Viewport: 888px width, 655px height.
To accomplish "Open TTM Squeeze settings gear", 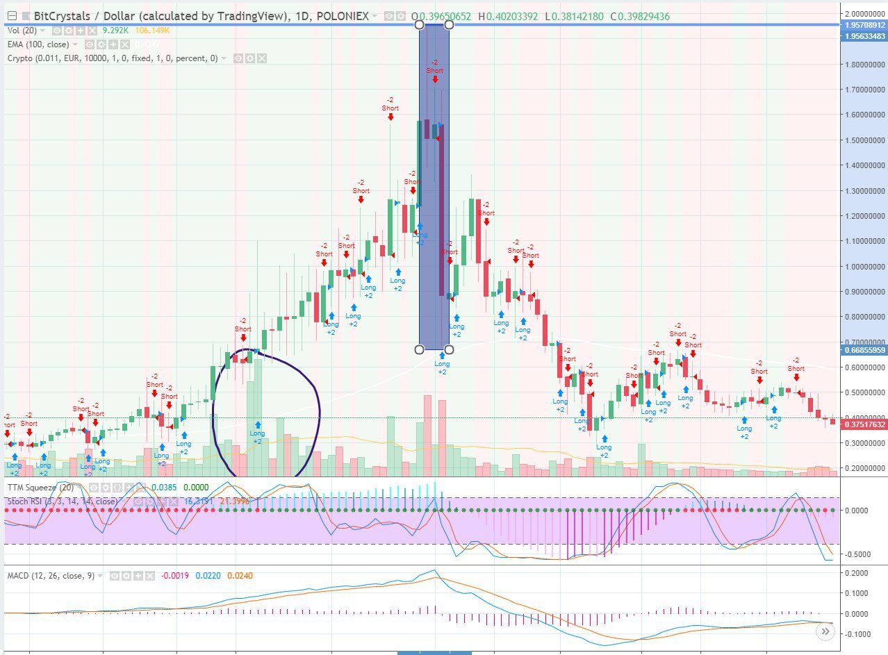I will coord(104,488).
